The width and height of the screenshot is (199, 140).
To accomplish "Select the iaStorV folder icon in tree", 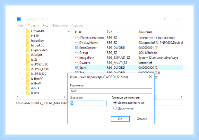I will pos(28,83).
